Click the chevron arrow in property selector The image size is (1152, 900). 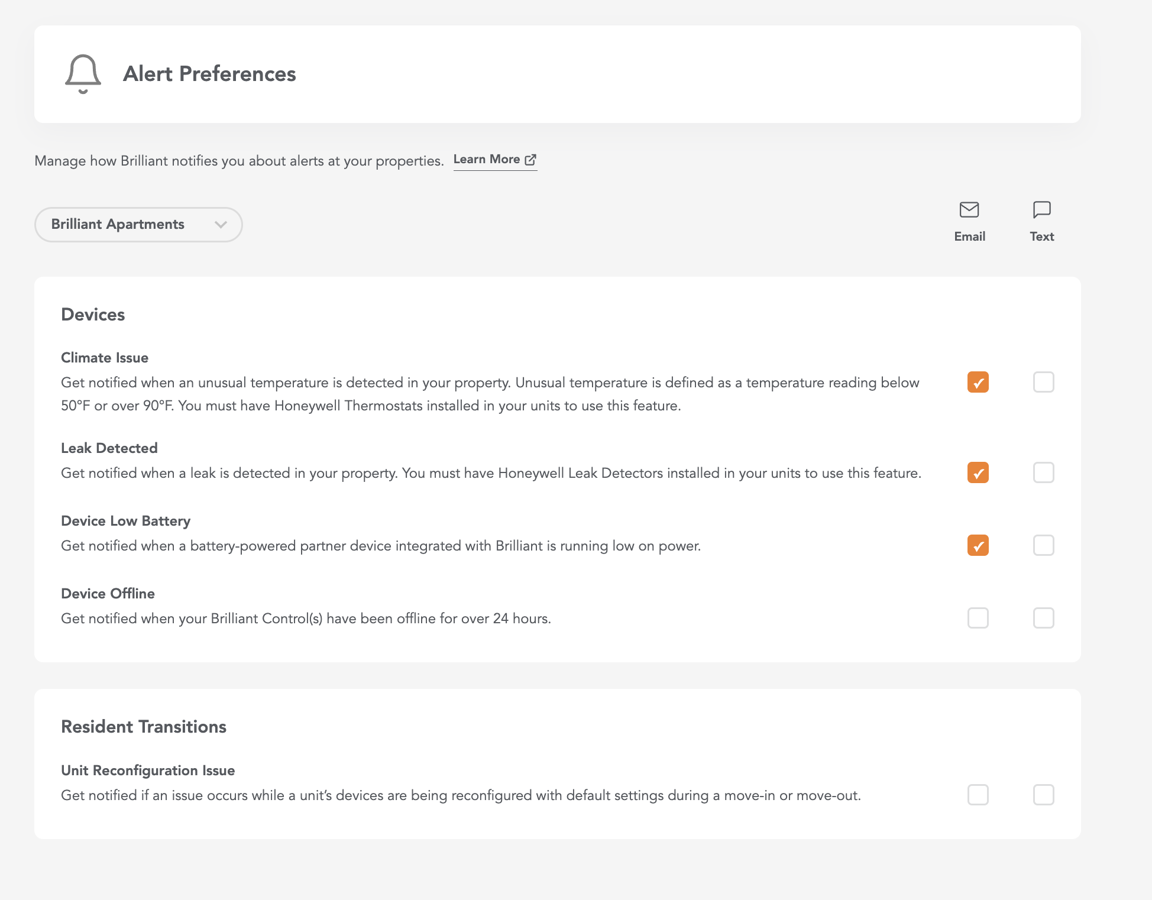221,224
